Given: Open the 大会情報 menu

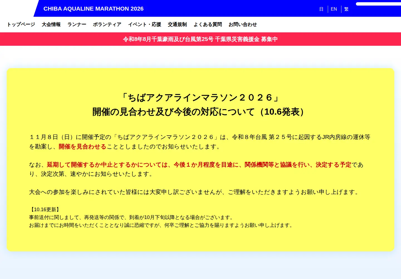Looking at the screenshot, I should click(51, 25).
